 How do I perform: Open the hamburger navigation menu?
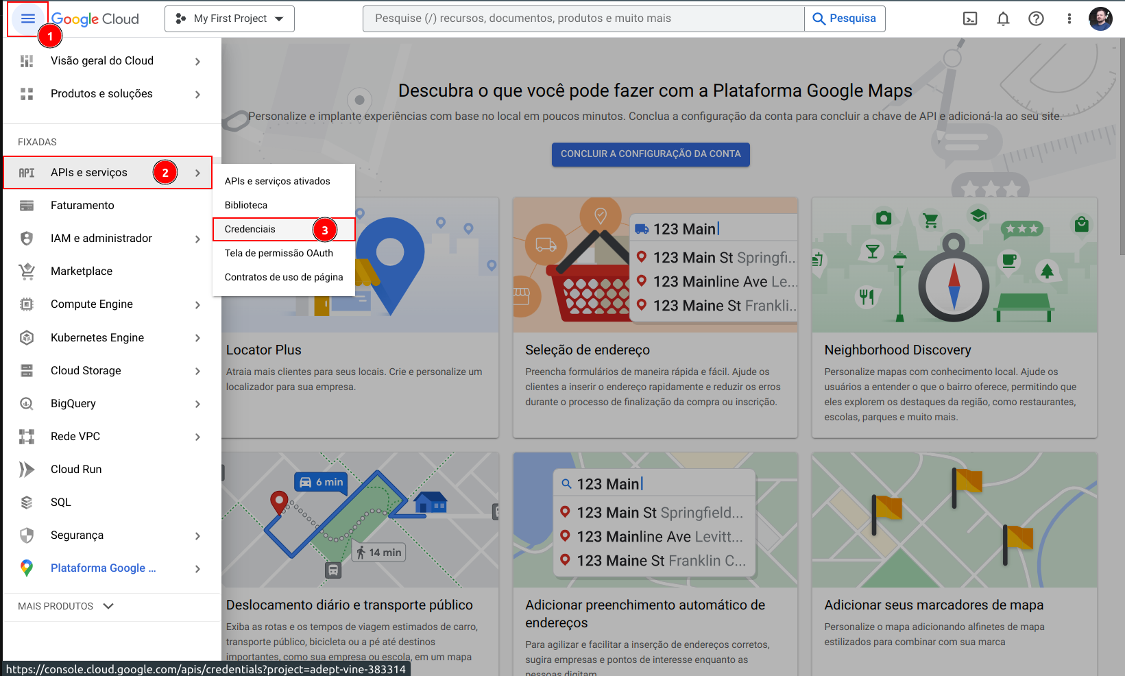[27, 19]
